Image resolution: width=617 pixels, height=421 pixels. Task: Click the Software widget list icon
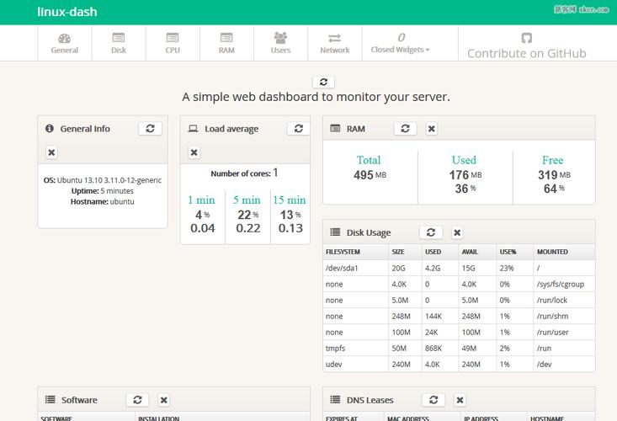click(x=50, y=400)
